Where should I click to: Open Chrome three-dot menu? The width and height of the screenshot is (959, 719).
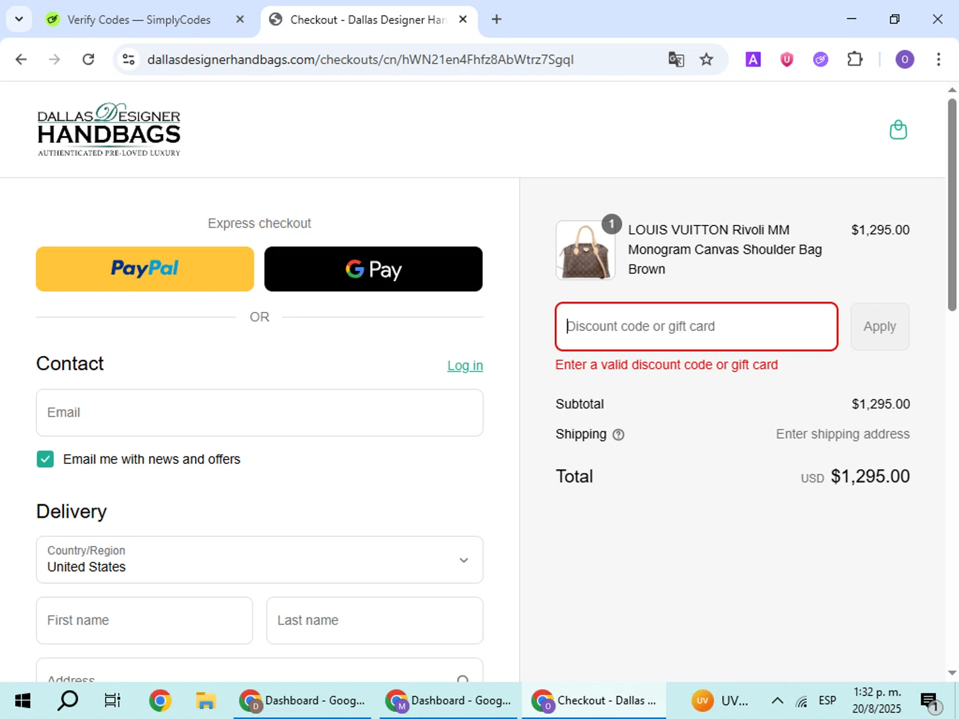click(938, 59)
